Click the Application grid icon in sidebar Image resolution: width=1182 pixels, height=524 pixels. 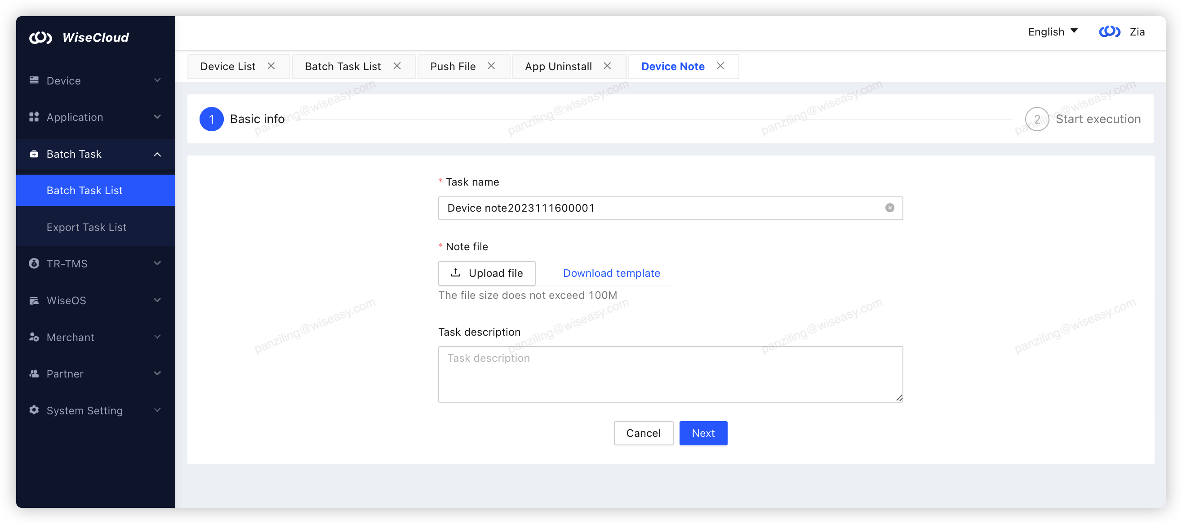click(34, 117)
